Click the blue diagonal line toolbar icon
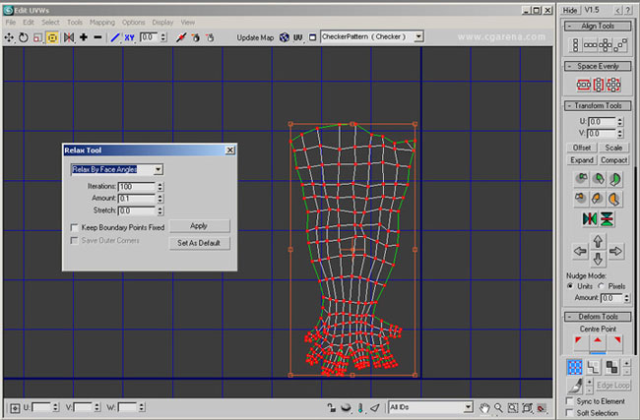 pos(115,37)
